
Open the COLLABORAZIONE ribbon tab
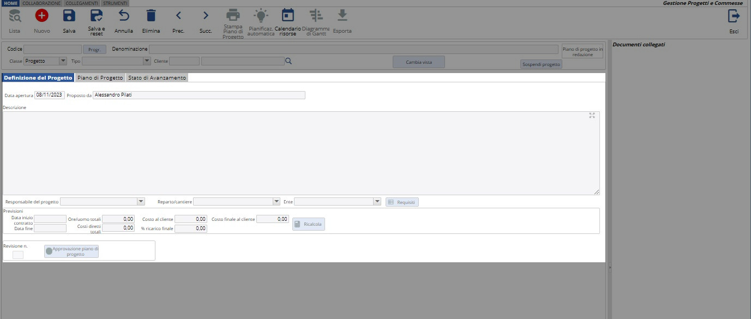pyautogui.click(x=41, y=3)
